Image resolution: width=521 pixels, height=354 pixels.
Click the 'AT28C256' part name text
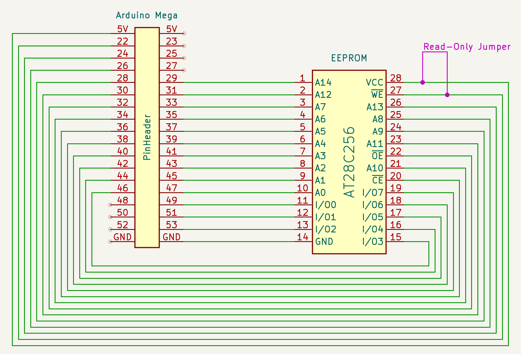pyautogui.click(x=349, y=162)
